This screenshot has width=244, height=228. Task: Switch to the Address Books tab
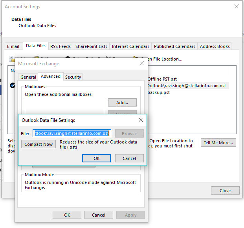pyautogui.click(x=215, y=46)
